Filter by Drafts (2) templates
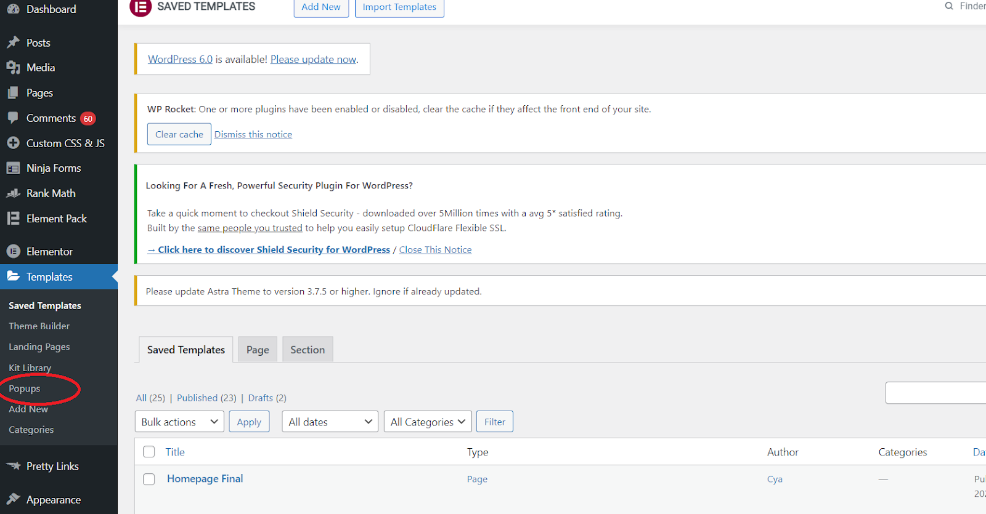The width and height of the screenshot is (986, 514). (x=267, y=398)
